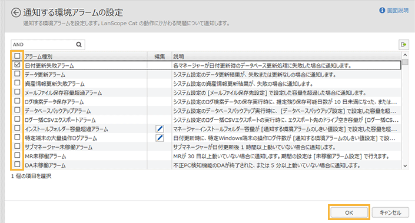Image resolution: width=415 pixels, height=223 pixels.
Task: Click the description MRが 30 日以上動いていない
Action: pyautogui.click(x=281, y=156)
